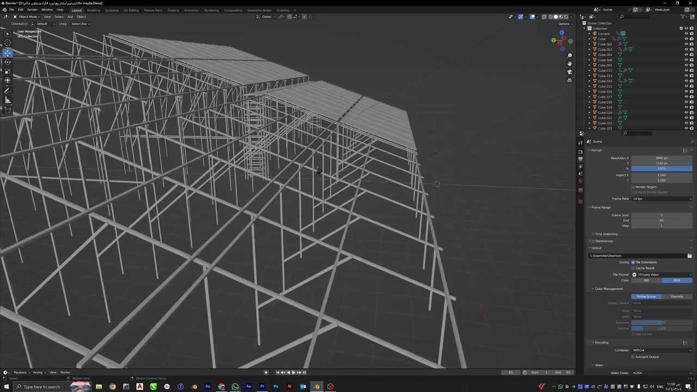Enable the Render Region checkbox
The image size is (697, 392).
(x=633, y=187)
